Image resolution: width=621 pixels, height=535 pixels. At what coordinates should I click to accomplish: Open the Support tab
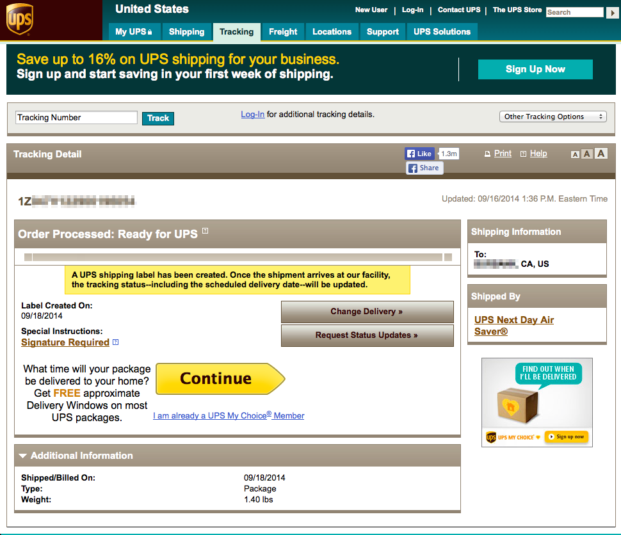[x=383, y=32]
